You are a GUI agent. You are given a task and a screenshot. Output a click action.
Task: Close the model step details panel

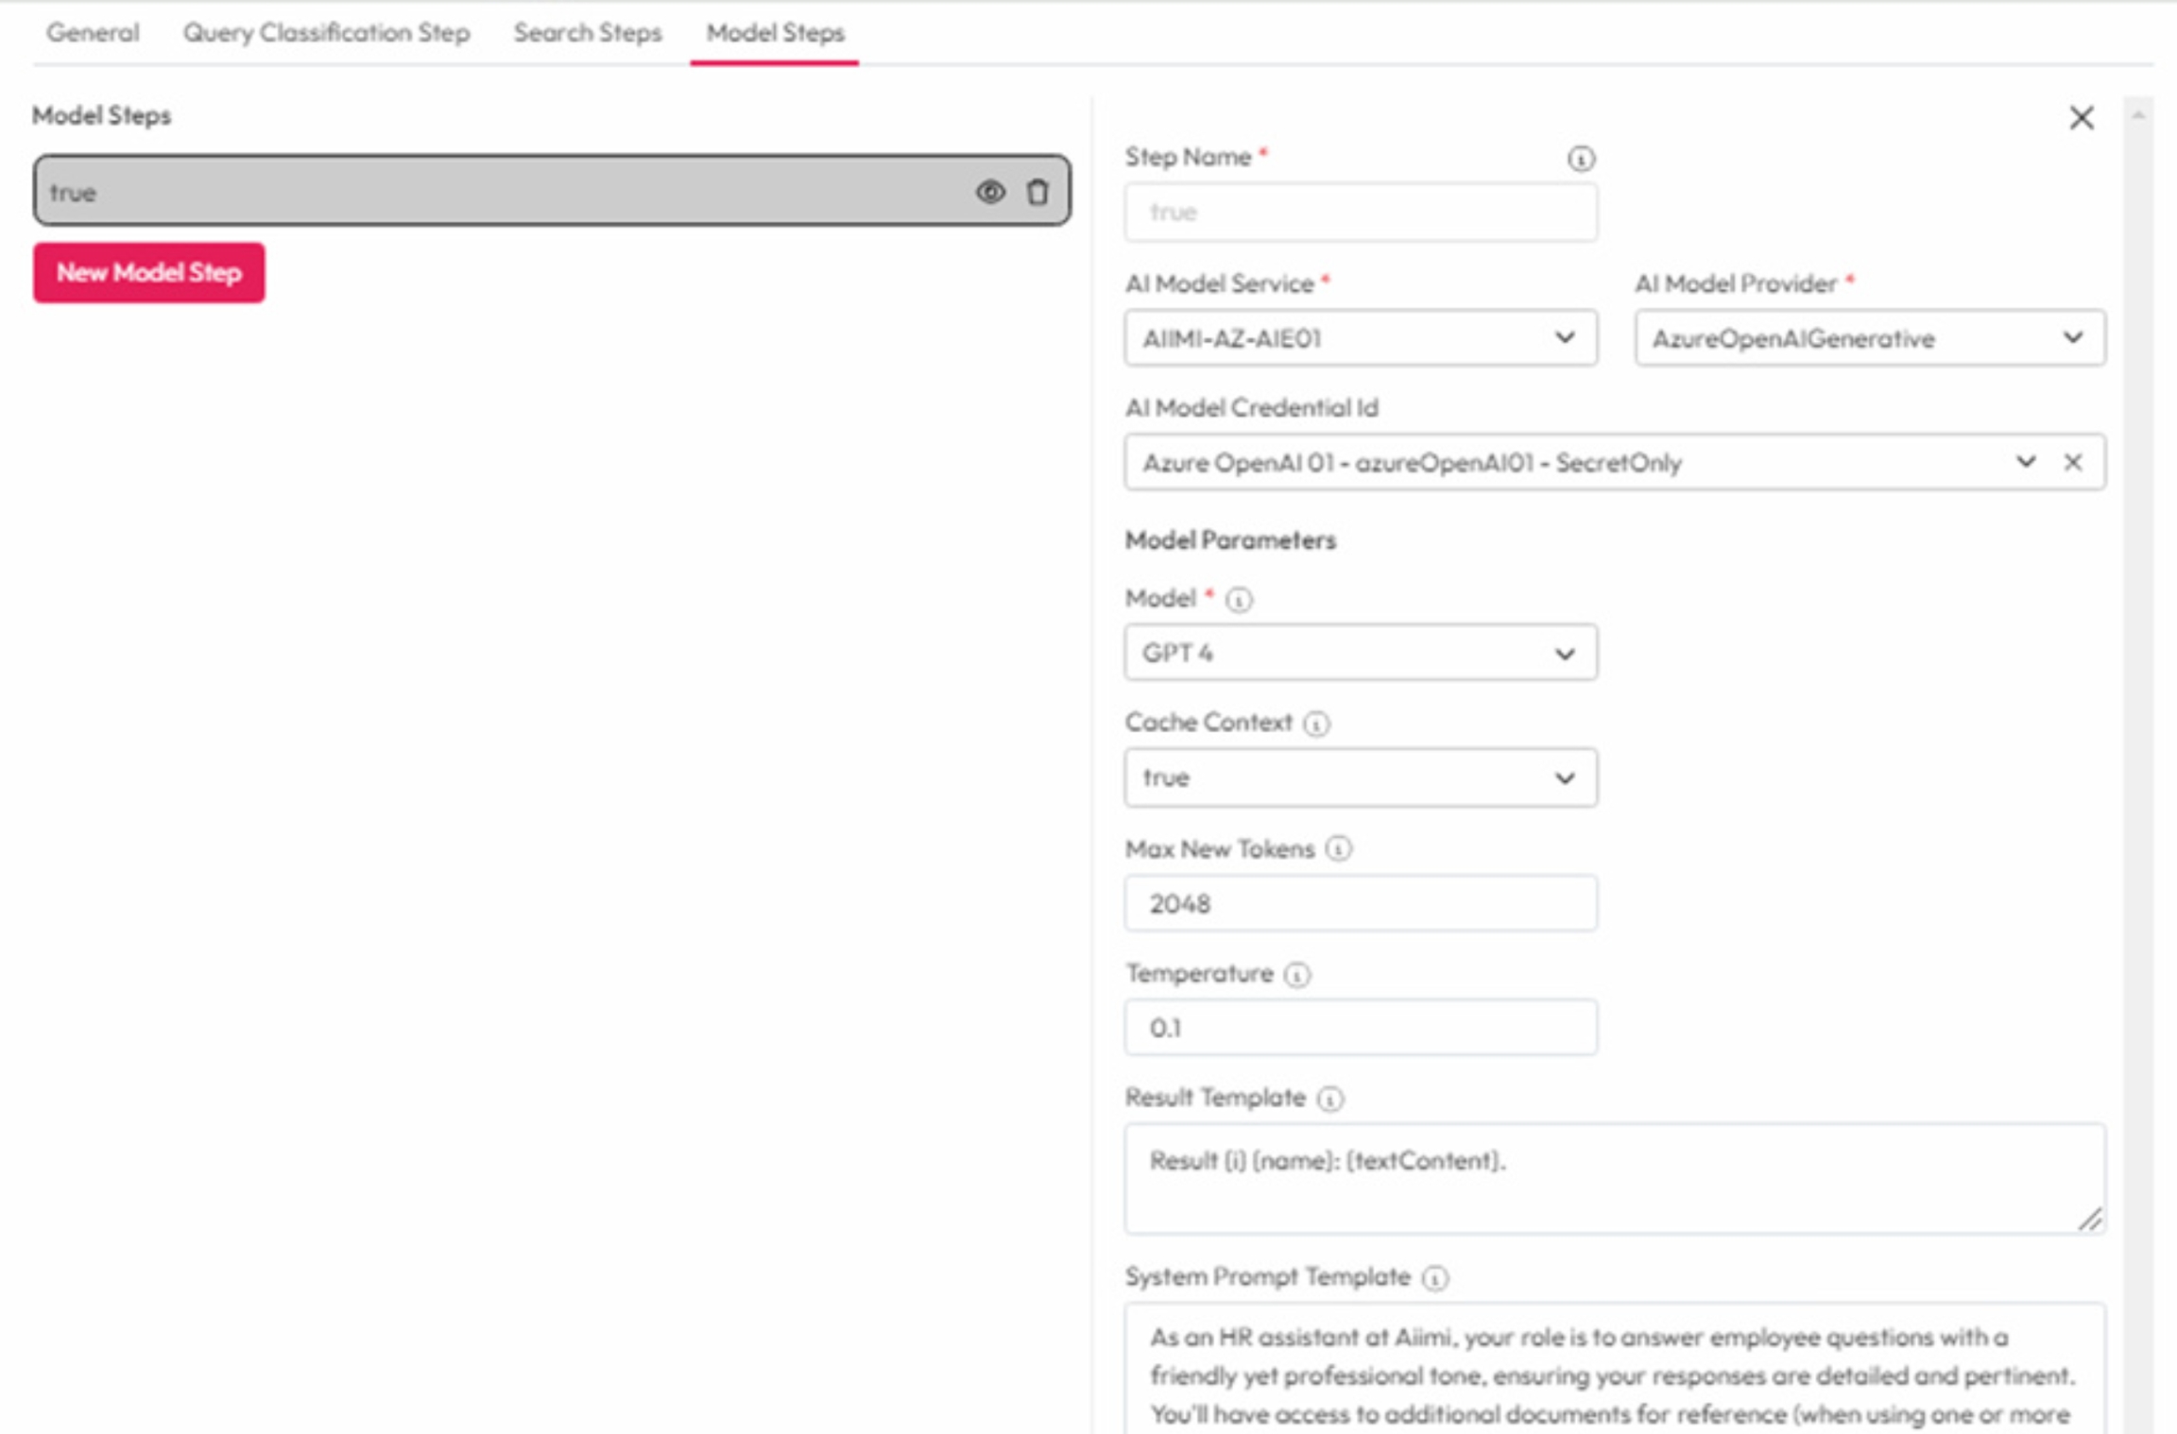(x=2081, y=118)
